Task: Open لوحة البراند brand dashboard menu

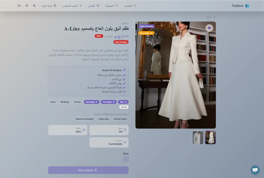Action: click(x=49, y=6)
